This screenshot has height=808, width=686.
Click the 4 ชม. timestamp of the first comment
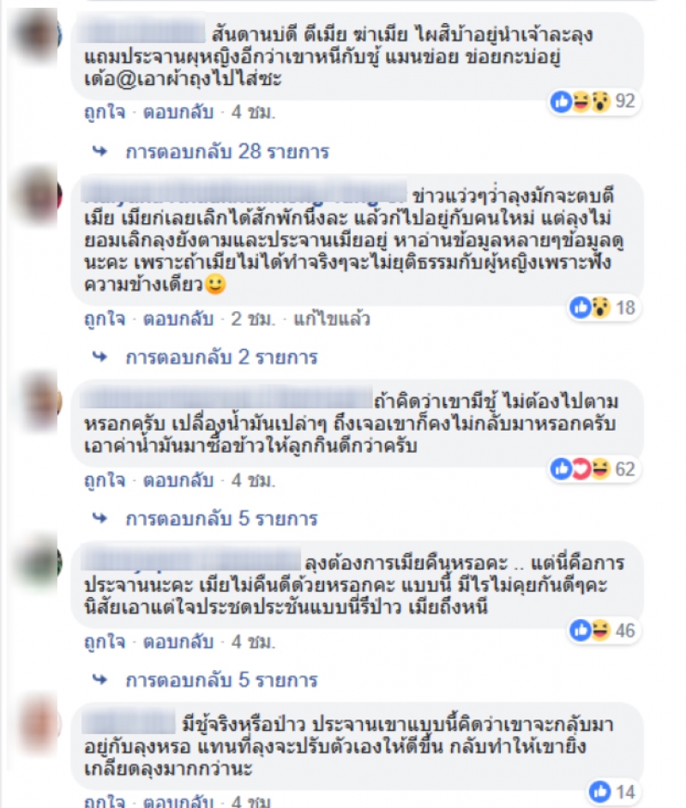pos(253,112)
